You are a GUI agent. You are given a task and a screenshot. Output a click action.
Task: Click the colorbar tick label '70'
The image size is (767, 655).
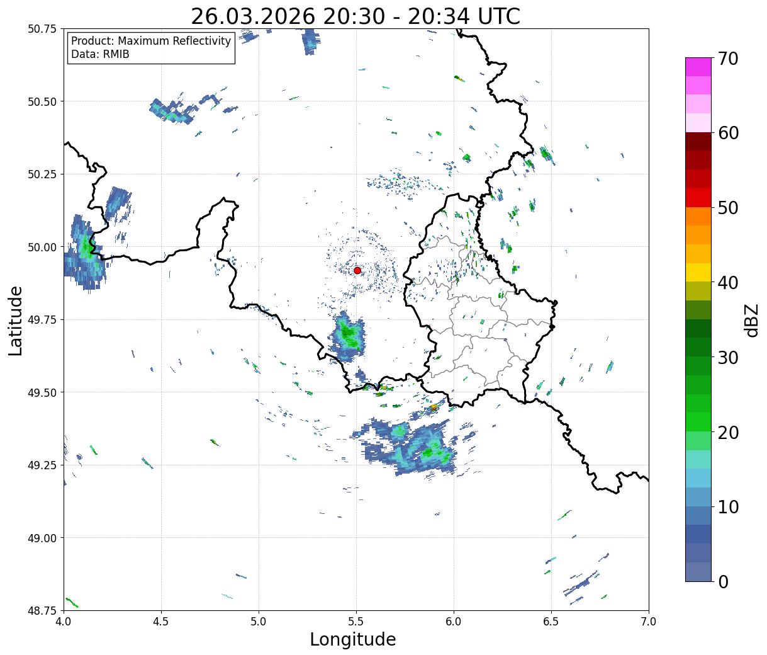click(x=728, y=59)
